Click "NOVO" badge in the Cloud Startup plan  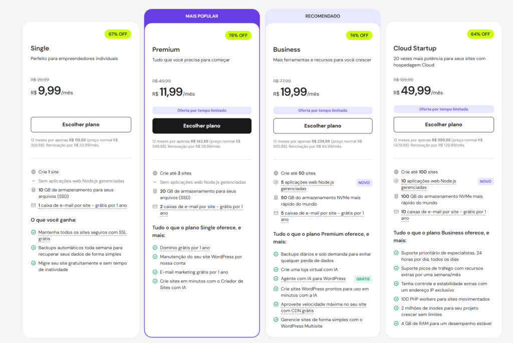coord(485,181)
